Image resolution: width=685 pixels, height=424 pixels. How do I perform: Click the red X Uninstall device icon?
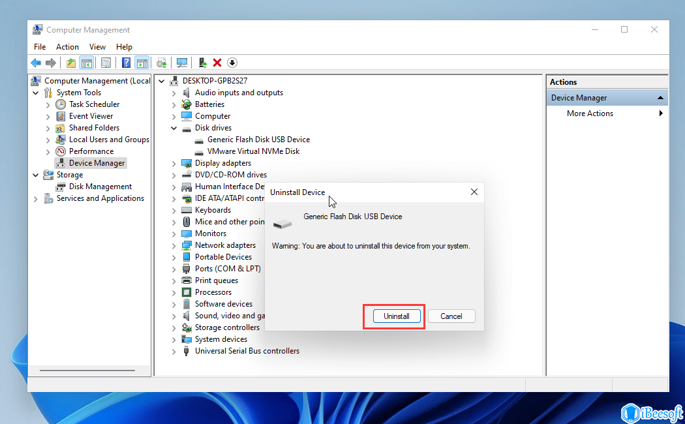[x=217, y=63]
